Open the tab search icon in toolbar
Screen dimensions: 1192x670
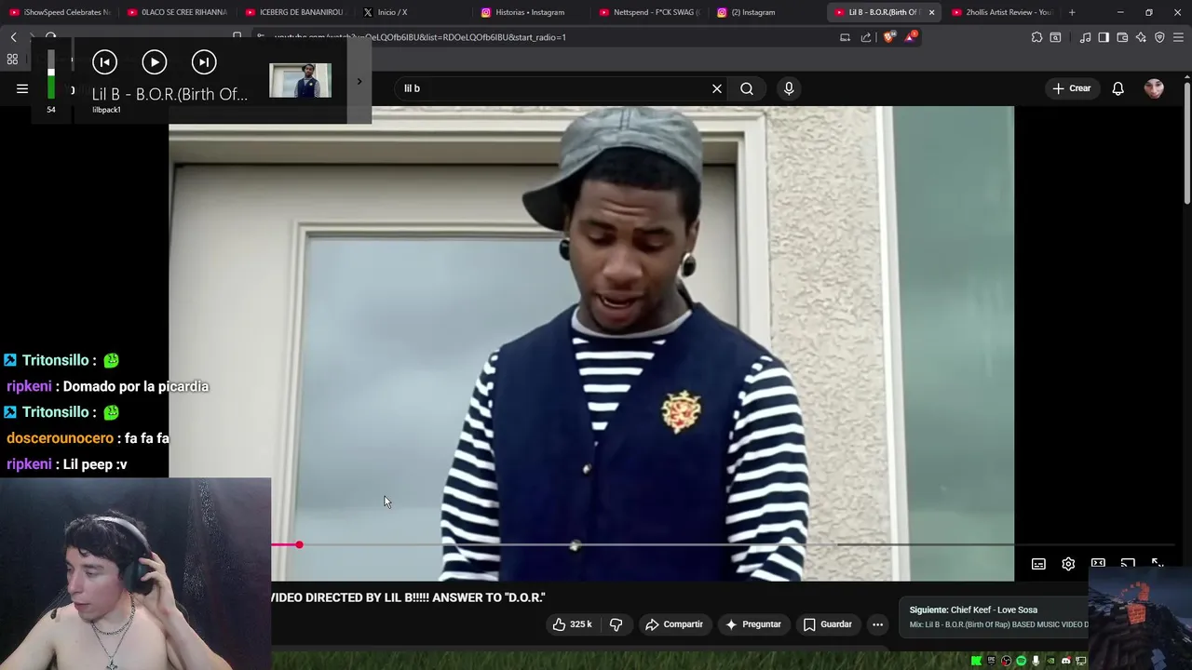1055,37
